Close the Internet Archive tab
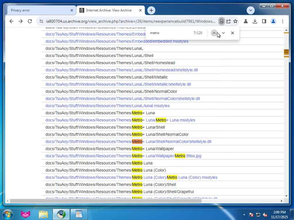This screenshot has width=294, height=220. pyautogui.click(x=140, y=11)
